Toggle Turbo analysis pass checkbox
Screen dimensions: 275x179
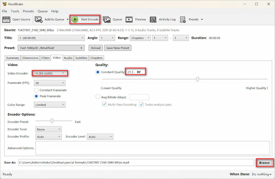(141, 105)
